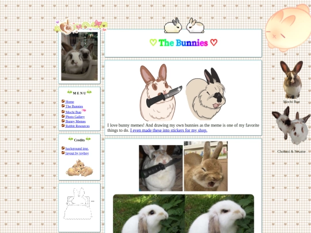Click bullet icon beside Mochi Bun

click(63, 112)
